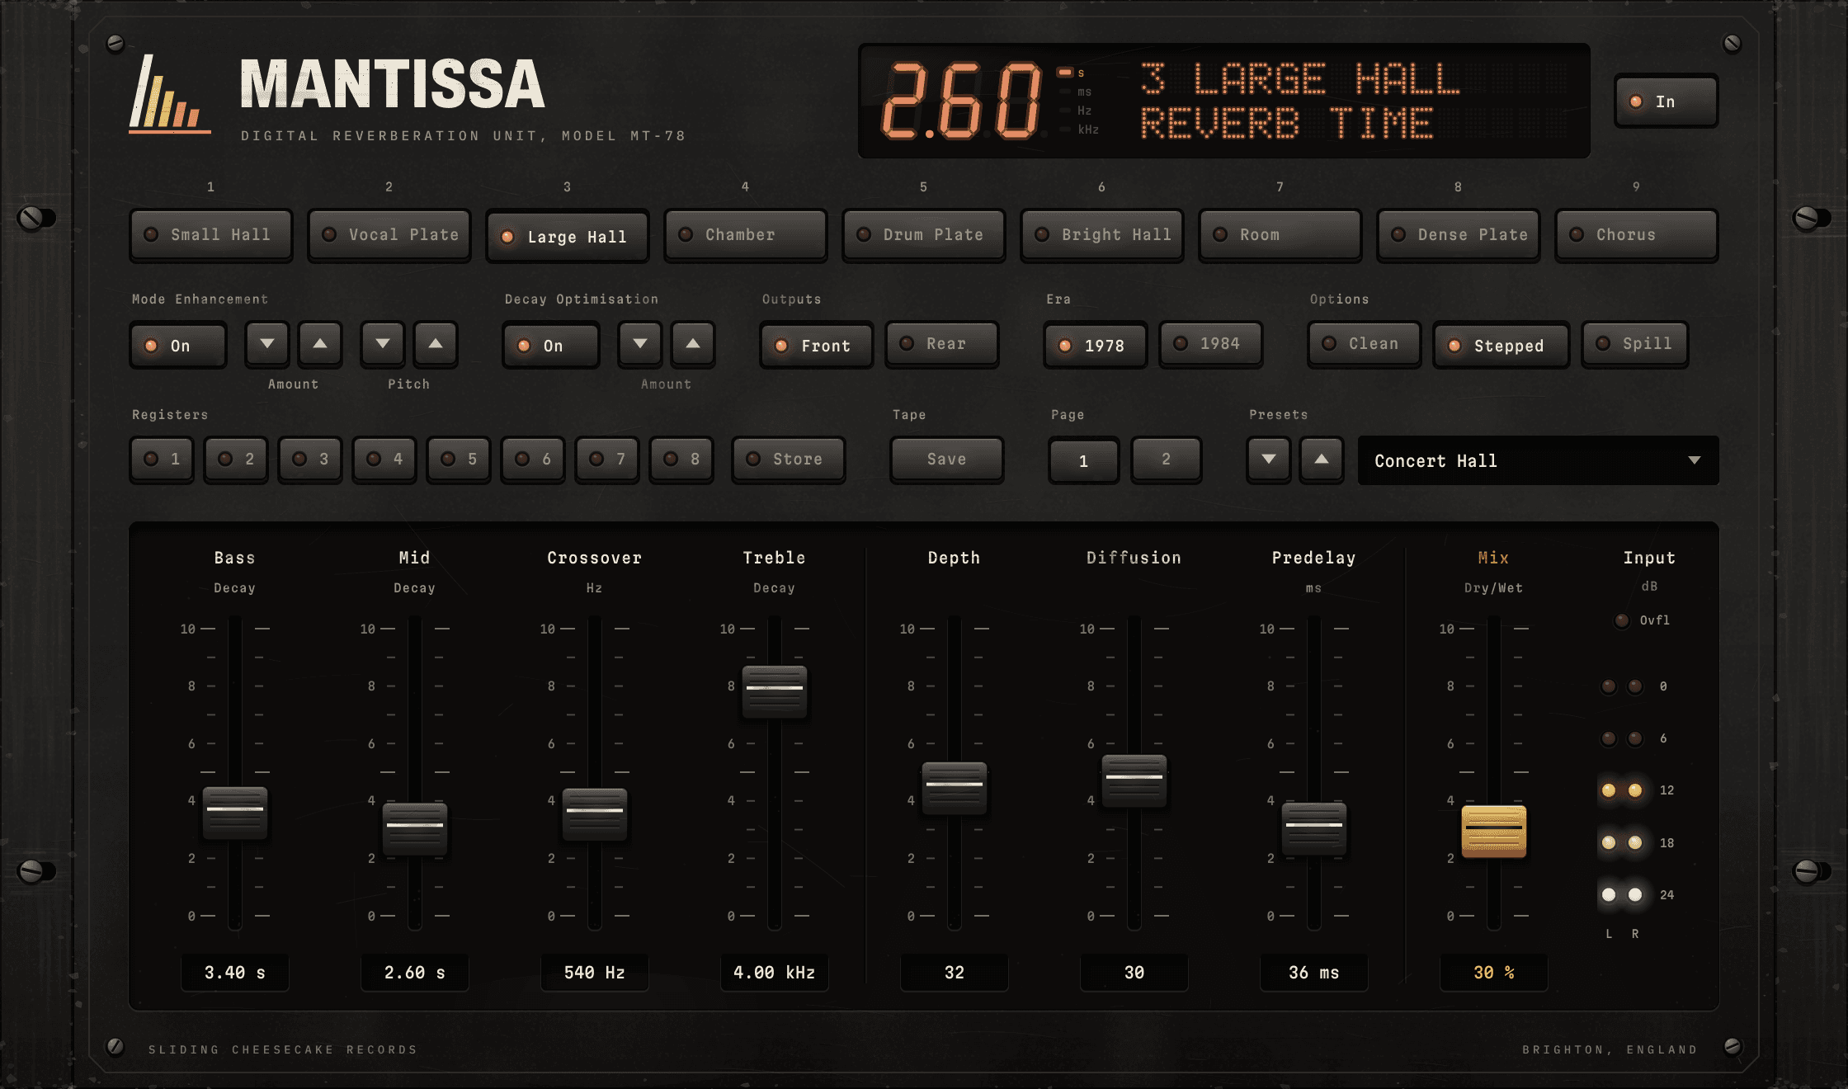Click the Crossover 540 Hz value field

(x=595, y=973)
